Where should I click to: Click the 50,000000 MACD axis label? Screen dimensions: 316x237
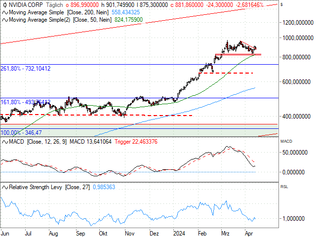295,153
